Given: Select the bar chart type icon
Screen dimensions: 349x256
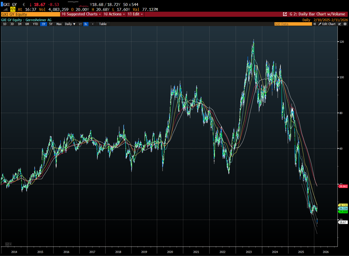Looking at the screenshot, I should point(86,24).
